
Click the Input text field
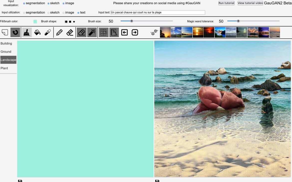point(158,12)
